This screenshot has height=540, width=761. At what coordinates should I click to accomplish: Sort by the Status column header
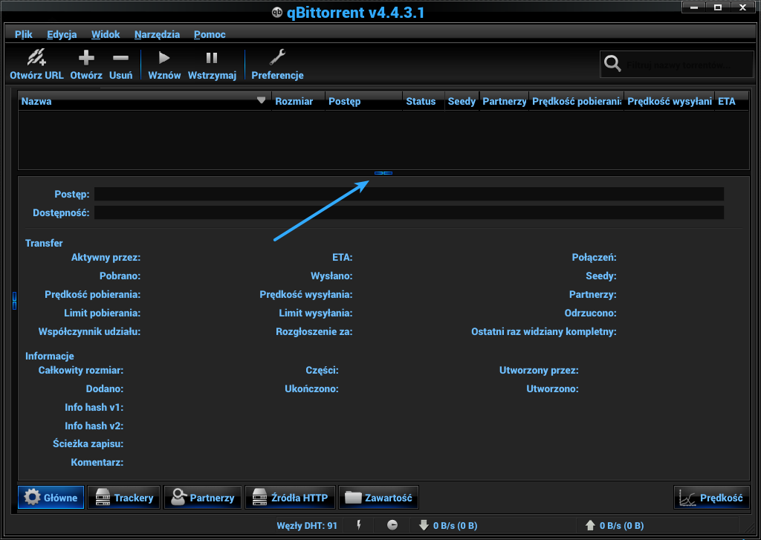pos(423,101)
